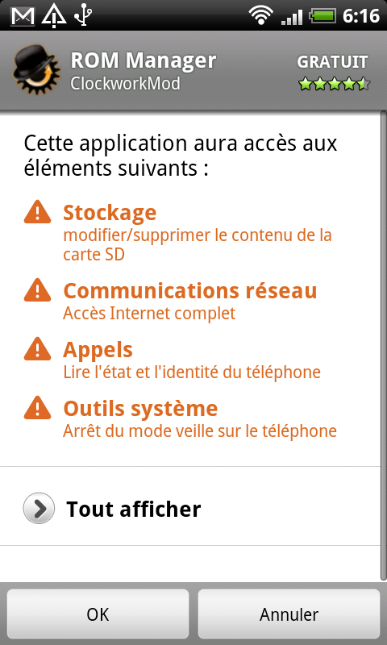Tap the Gmail notification icon in status bar

(23, 15)
